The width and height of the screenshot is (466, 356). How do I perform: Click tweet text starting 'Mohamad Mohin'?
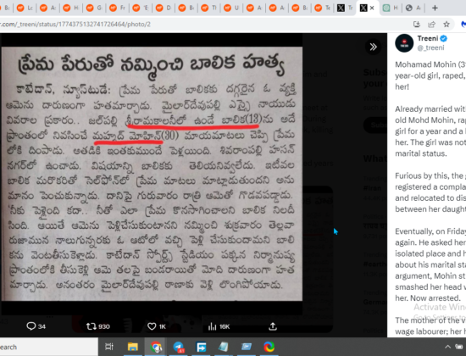coord(430,75)
